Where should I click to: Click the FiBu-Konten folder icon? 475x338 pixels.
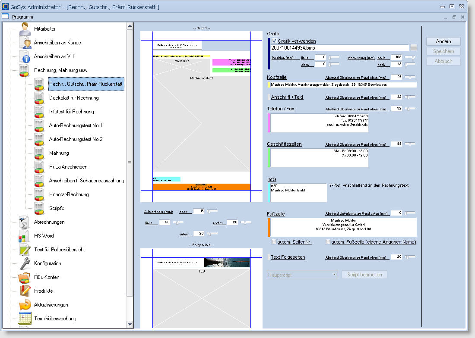coord(25,277)
